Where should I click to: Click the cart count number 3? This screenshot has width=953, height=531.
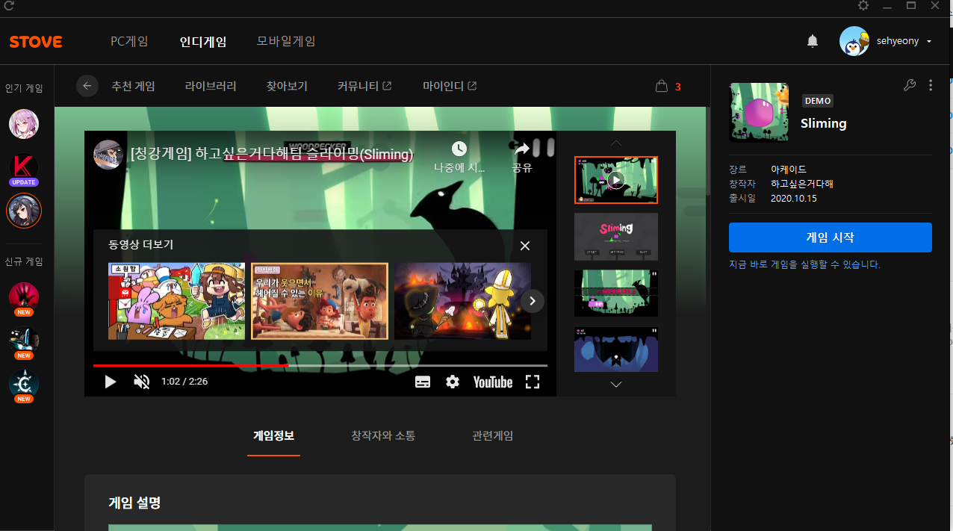pos(678,87)
